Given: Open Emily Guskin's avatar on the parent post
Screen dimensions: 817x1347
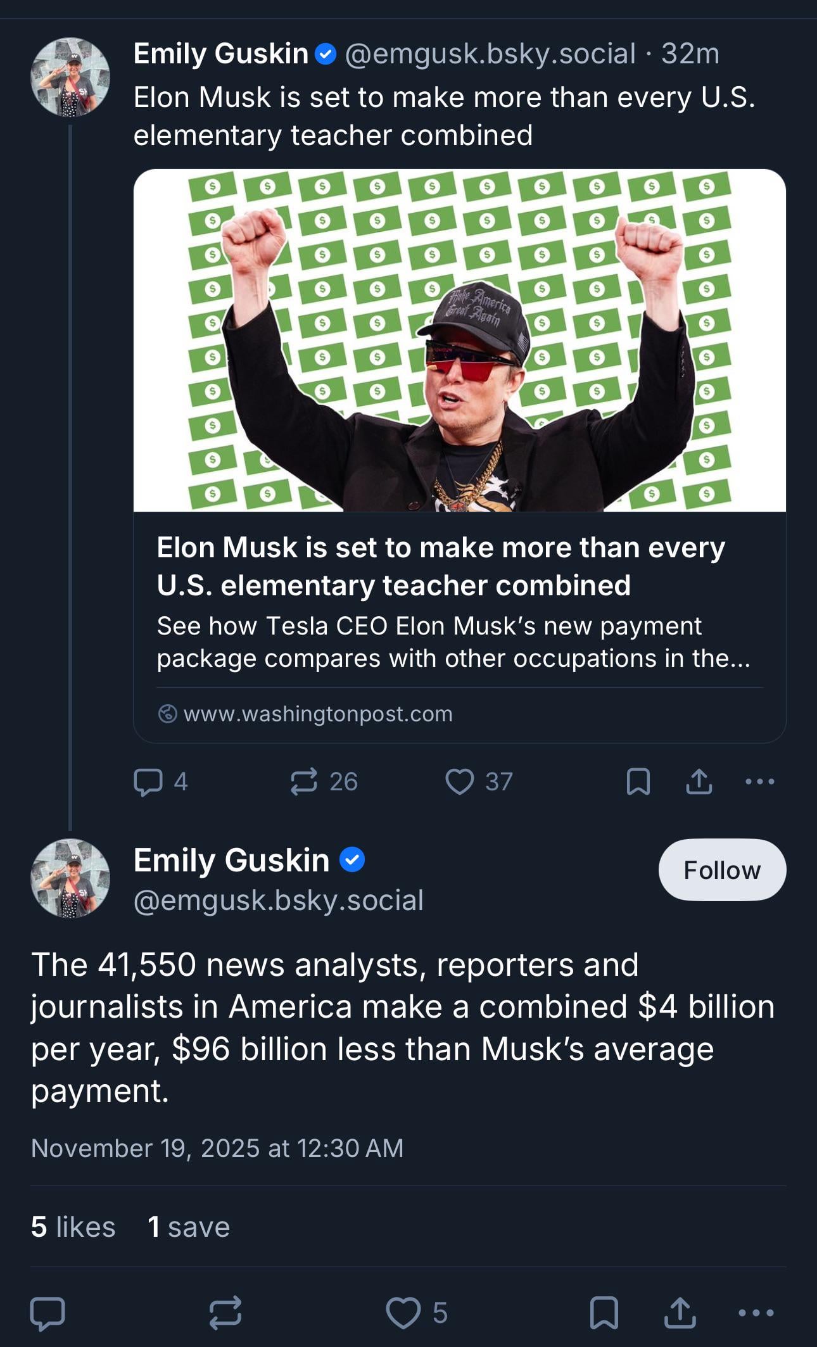Looking at the screenshot, I should (70, 77).
